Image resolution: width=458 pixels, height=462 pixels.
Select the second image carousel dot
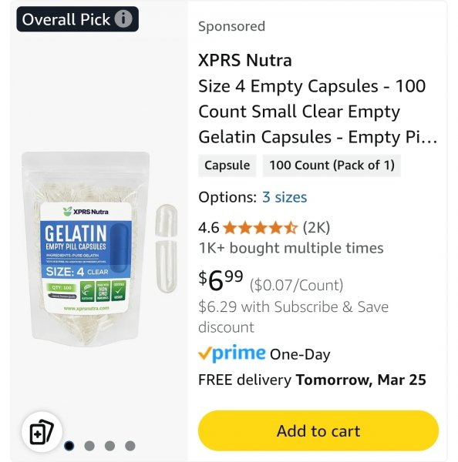click(x=89, y=446)
